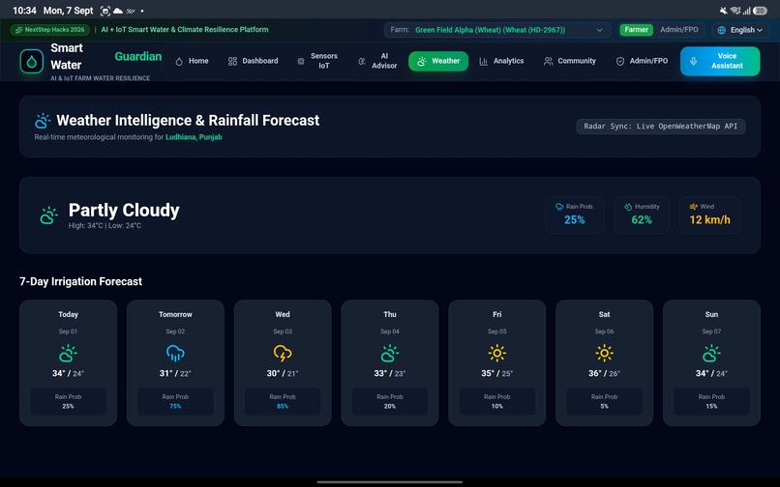The image size is (780, 487).
Task: Click Friday's sunny icon
Action: (x=497, y=354)
